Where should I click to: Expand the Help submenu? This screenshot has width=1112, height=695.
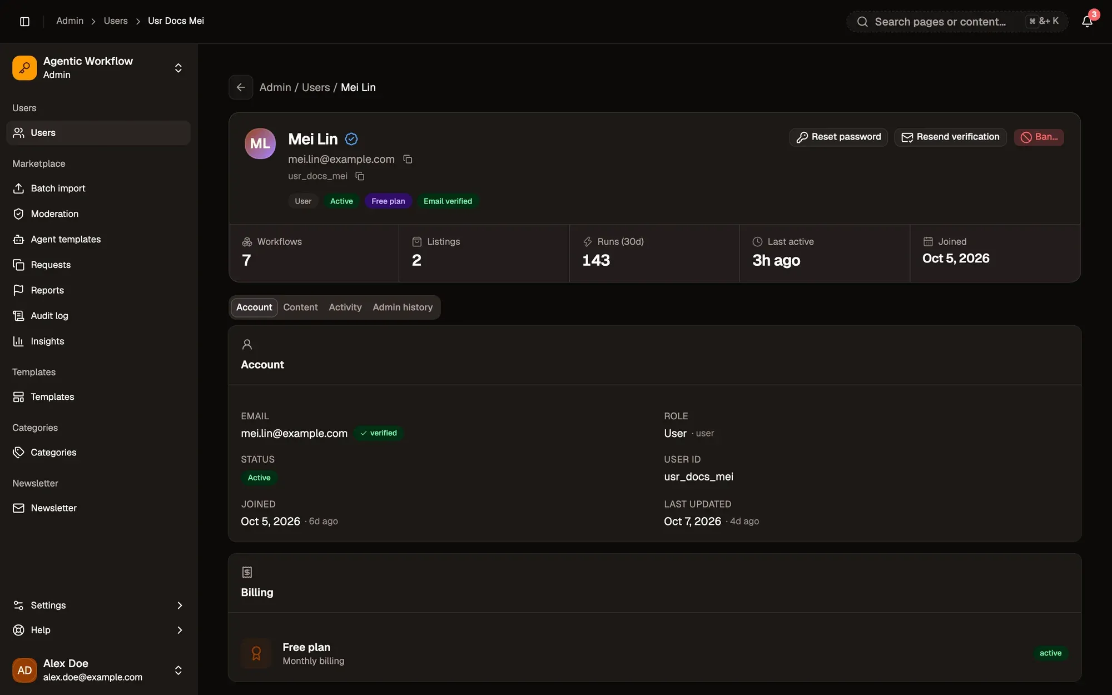click(x=98, y=630)
